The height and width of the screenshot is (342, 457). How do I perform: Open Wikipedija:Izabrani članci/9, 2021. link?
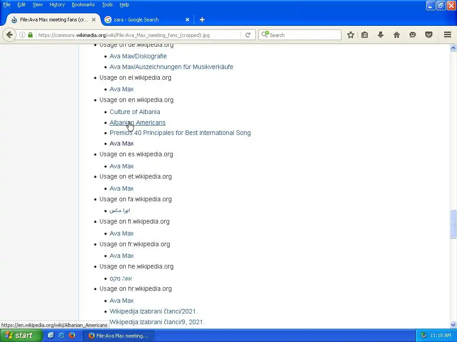click(x=157, y=322)
